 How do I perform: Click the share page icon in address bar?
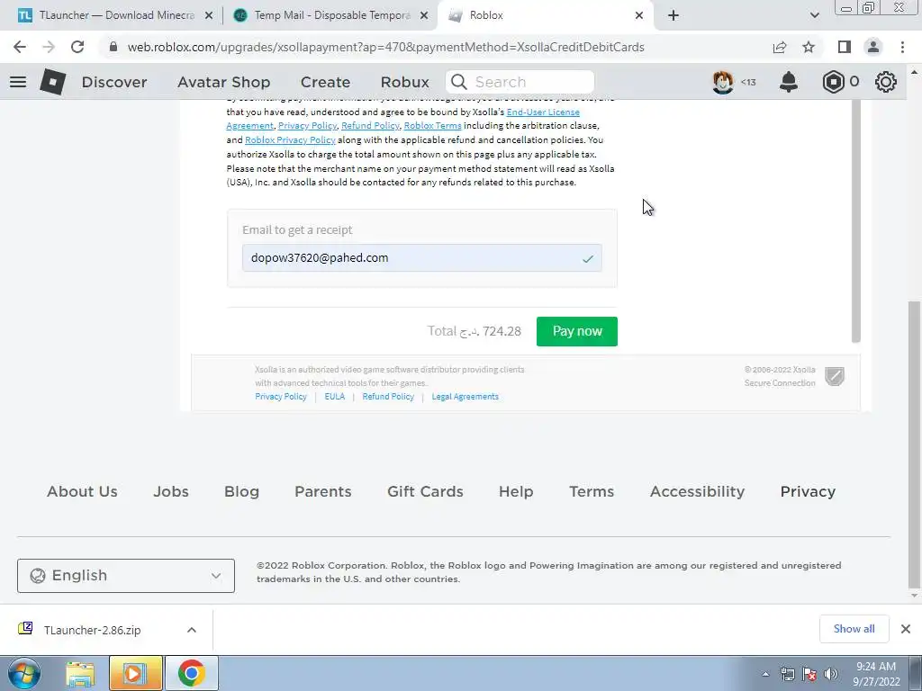click(x=780, y=47)
